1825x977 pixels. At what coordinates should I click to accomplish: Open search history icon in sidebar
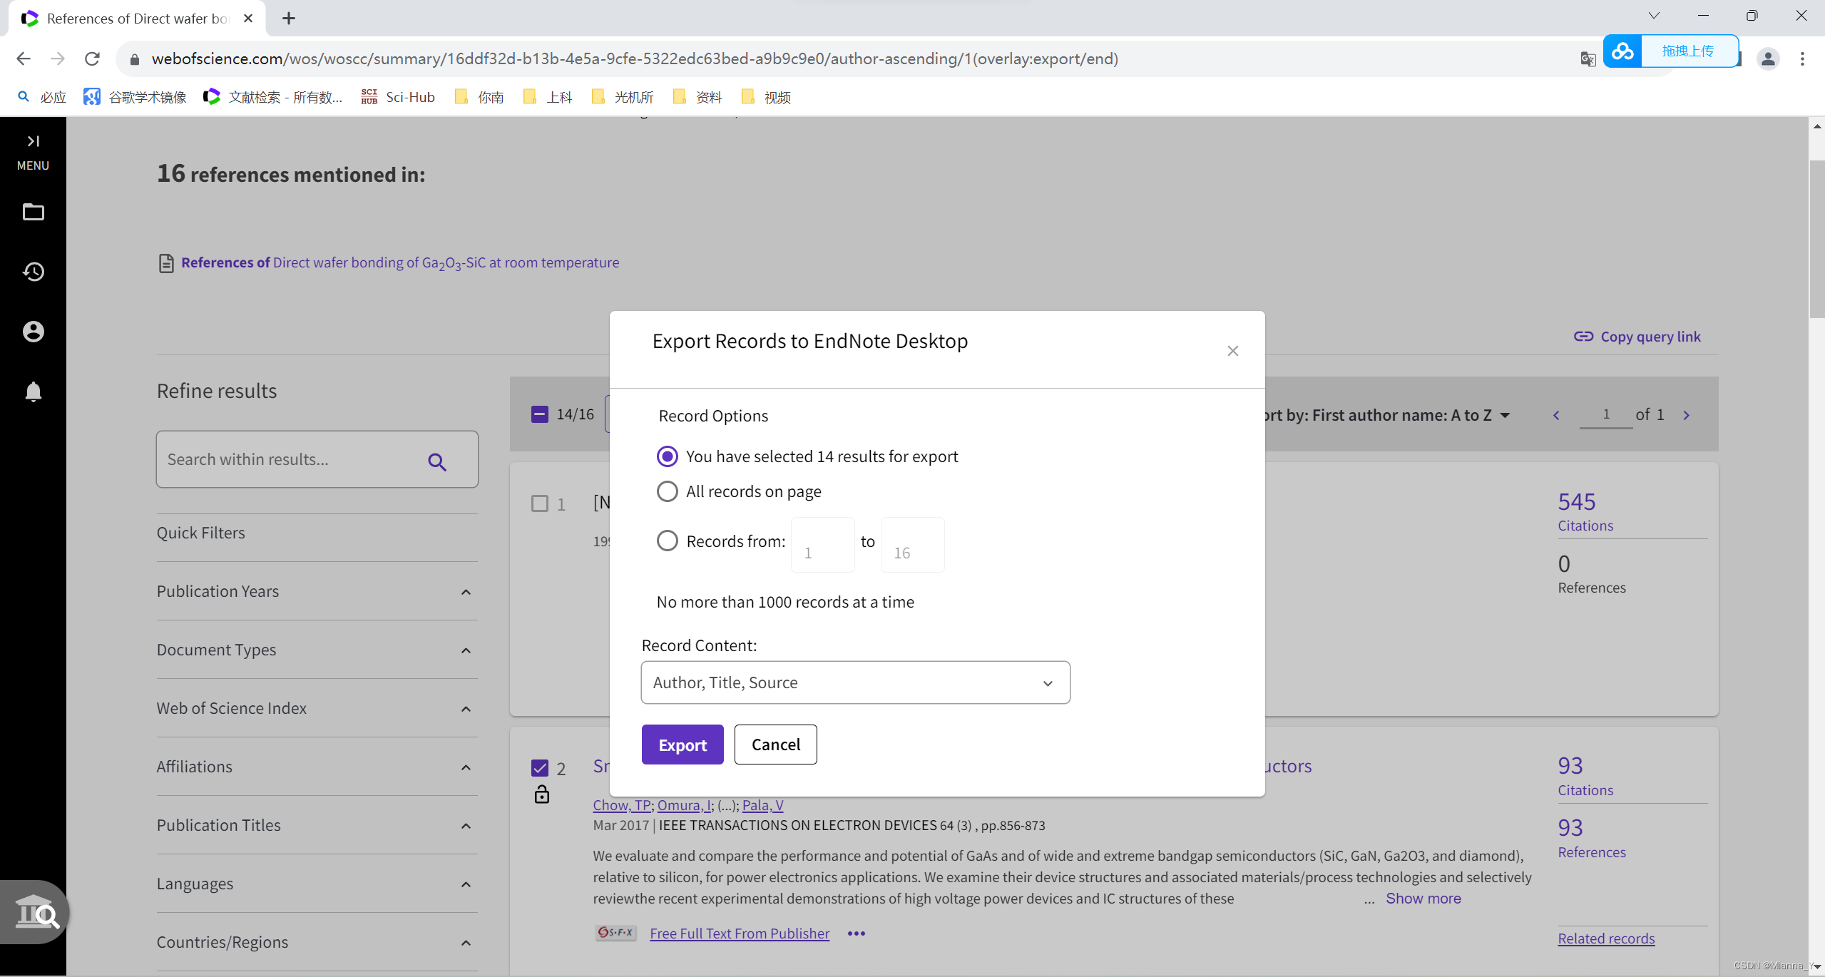pos(33,272)
